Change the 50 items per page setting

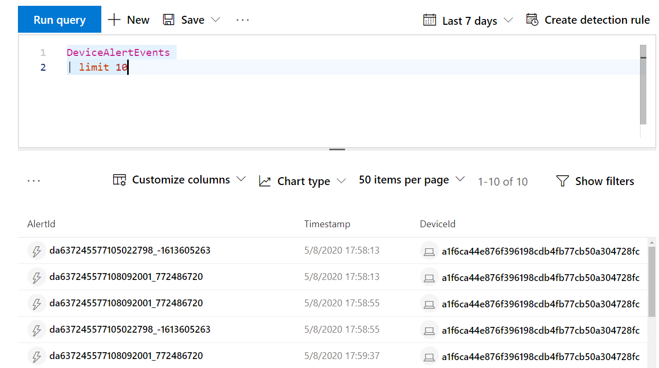point(412,180)
